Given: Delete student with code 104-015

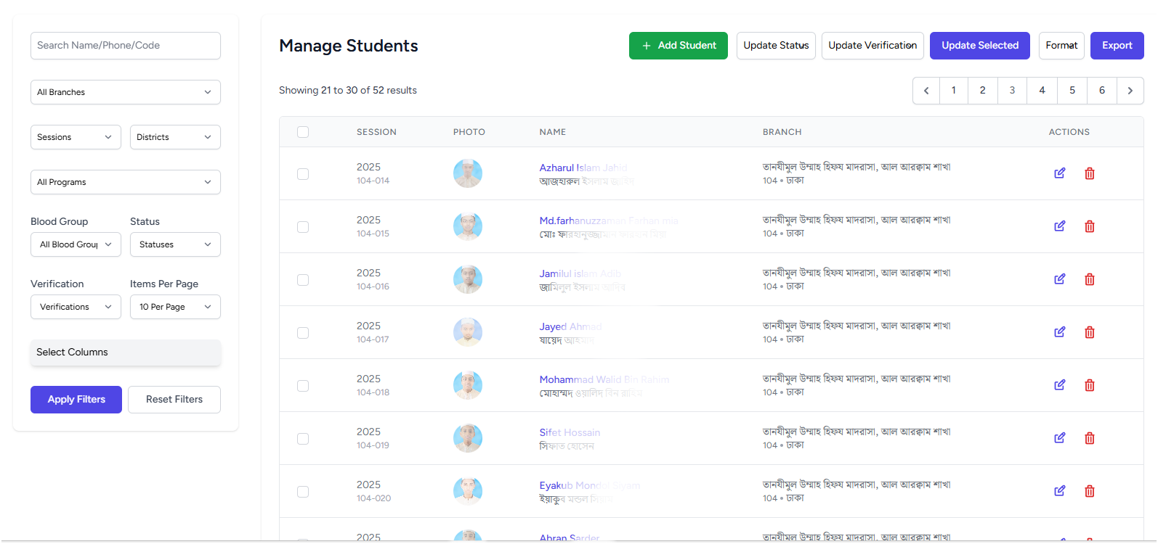Looking at the screenshot, I should (1089, 226).
